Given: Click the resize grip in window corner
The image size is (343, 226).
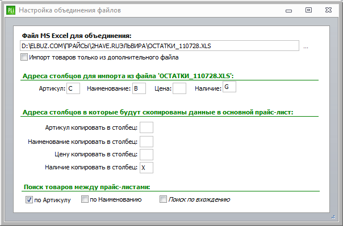Looking at the screenshot, I should 333,217.
